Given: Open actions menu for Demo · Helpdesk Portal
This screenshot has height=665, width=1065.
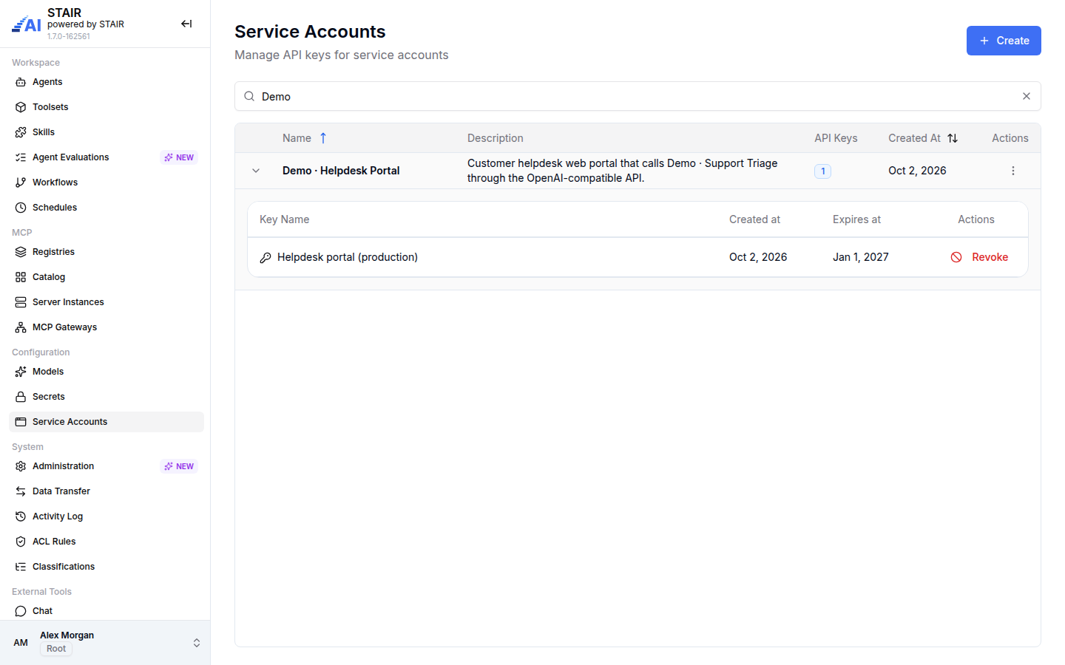Looking at the screenshot, I should pyautogui.click(x=1013, y=171).
